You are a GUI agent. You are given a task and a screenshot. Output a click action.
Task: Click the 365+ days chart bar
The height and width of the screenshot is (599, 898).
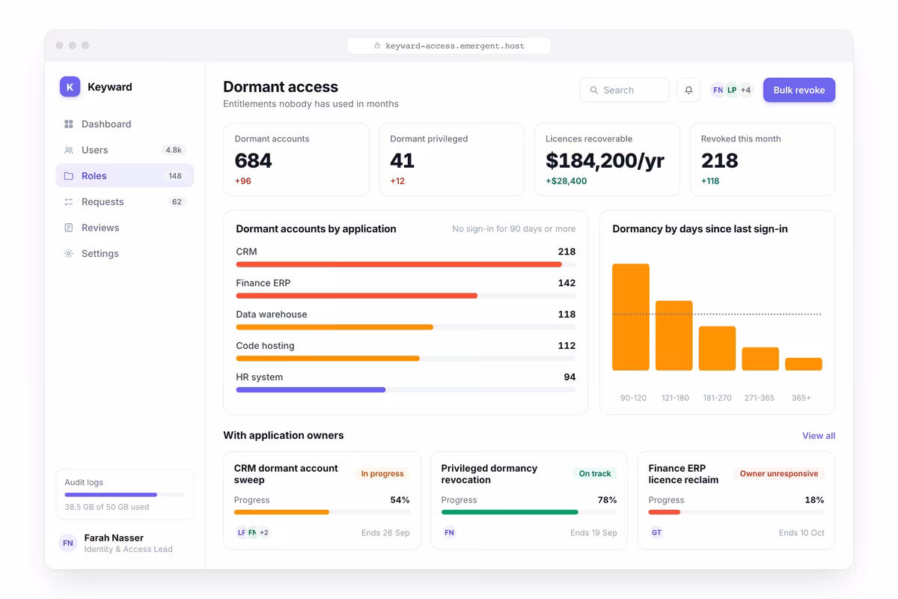[804, 364]
